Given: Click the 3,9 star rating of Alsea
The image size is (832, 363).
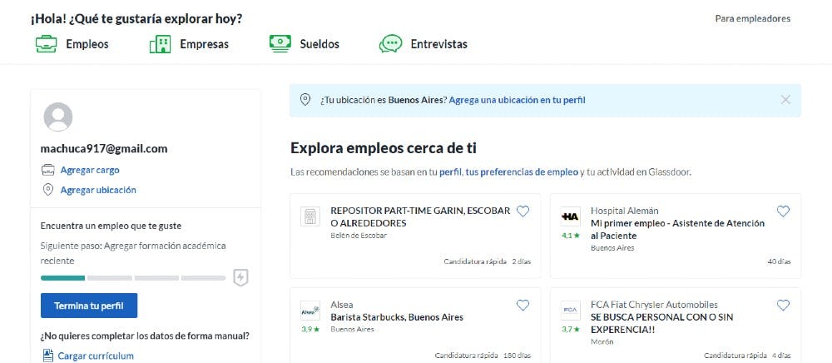Looking at the screenshot, I should click(310, 329).
